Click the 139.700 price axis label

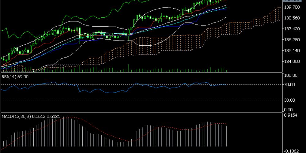coord(292,7)
